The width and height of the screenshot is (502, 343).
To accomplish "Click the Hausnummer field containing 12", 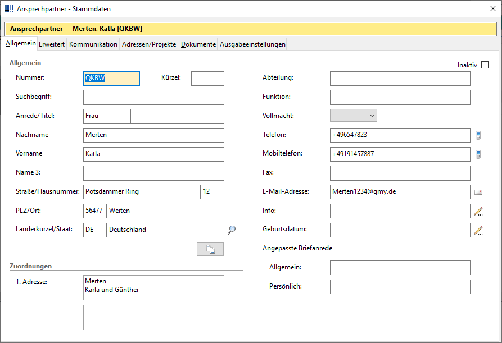I will pos(212,192).
